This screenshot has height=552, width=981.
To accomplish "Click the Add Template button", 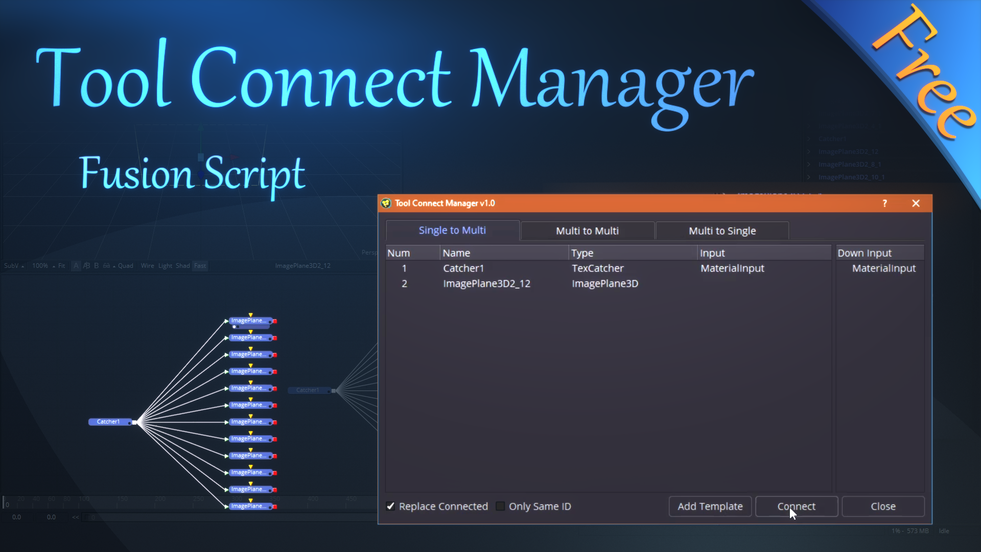I will 710,506.
